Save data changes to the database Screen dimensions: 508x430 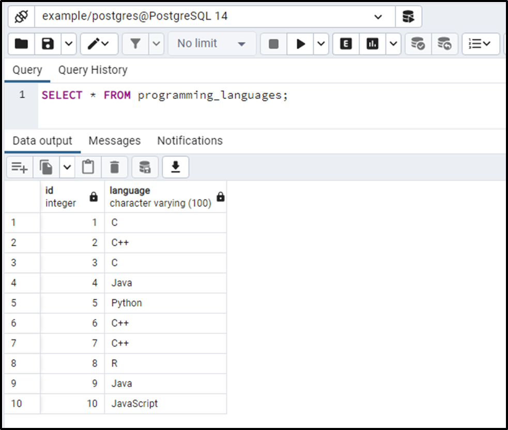tap(145, 167)
